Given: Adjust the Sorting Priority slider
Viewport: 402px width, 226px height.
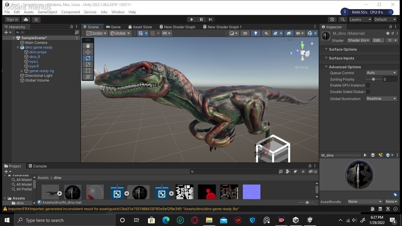Looking at the screenshot, I should pos(373,79).
